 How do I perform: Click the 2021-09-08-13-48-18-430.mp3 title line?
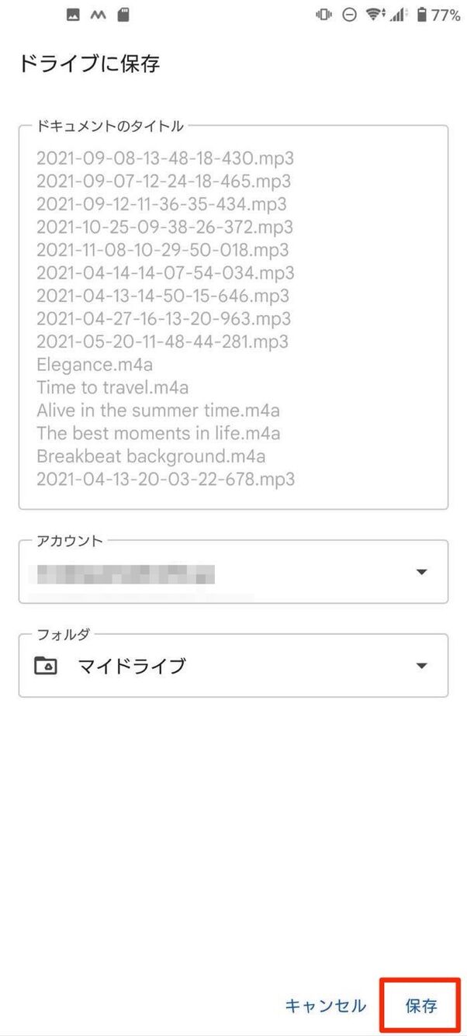click(165, 158)
